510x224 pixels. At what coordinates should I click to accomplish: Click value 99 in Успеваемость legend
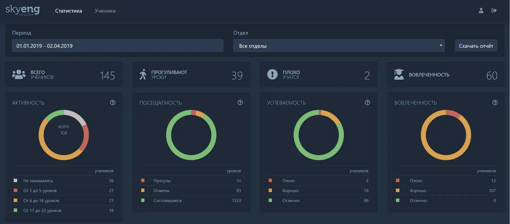point(366,200)
